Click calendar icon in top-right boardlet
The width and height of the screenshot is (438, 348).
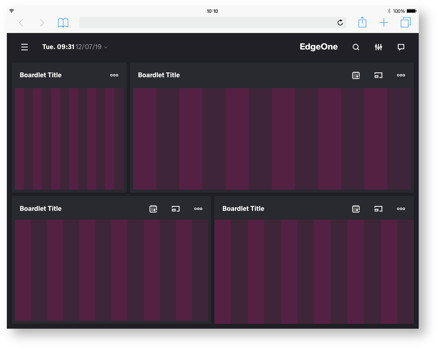[356, 75]
